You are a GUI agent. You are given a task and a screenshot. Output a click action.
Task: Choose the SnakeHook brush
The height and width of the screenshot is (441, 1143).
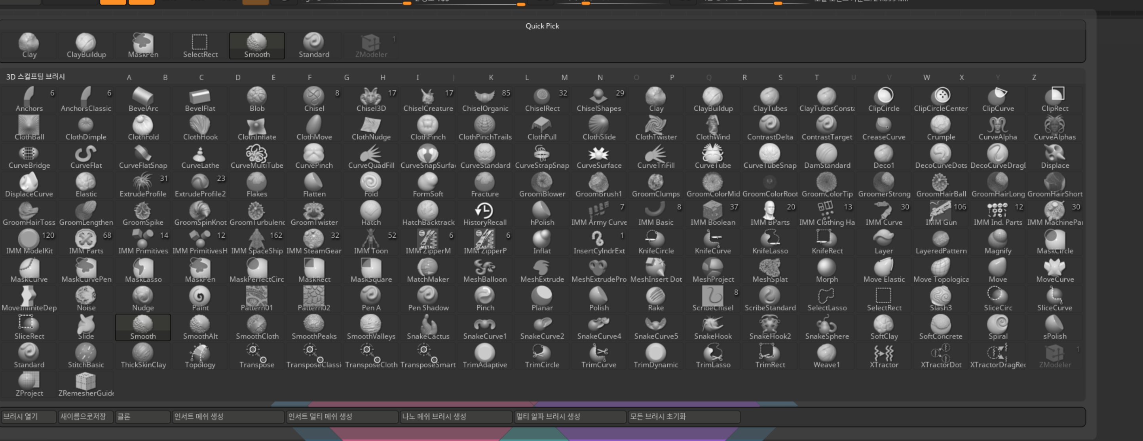coord(713,327)
